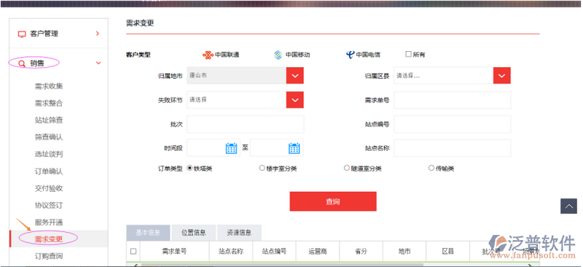Select the 中国移动 carrier logo
Screen dimensions: 583x267
point(278,55)
